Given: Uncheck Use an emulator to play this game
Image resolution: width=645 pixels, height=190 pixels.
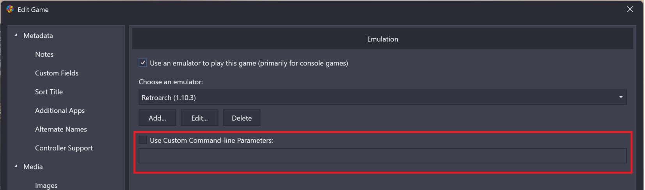Looking at the screenshot, I should (x=143, y=63).
